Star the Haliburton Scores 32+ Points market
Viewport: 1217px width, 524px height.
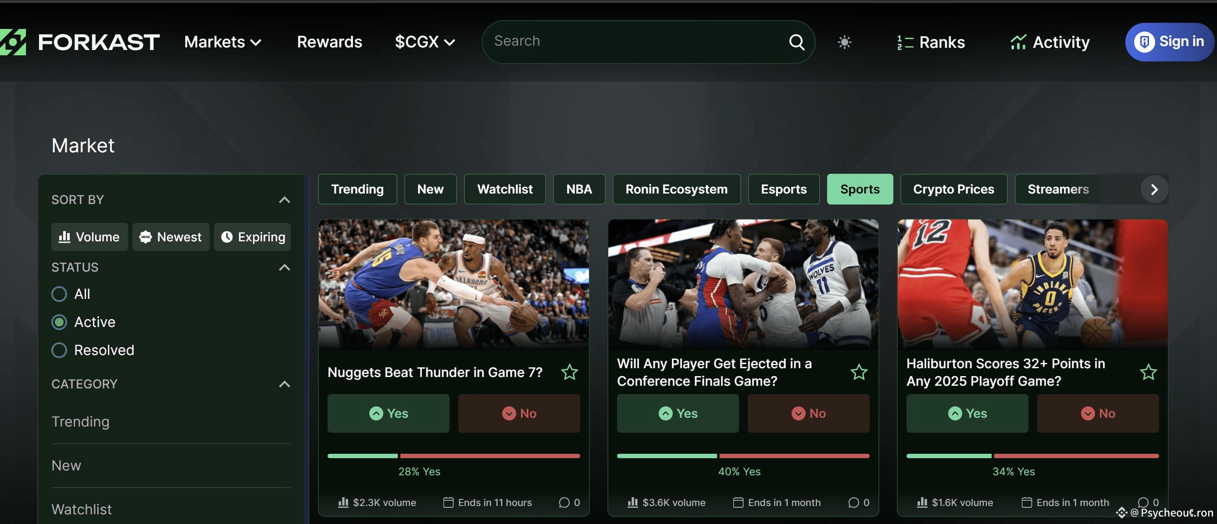point(1148,372)
